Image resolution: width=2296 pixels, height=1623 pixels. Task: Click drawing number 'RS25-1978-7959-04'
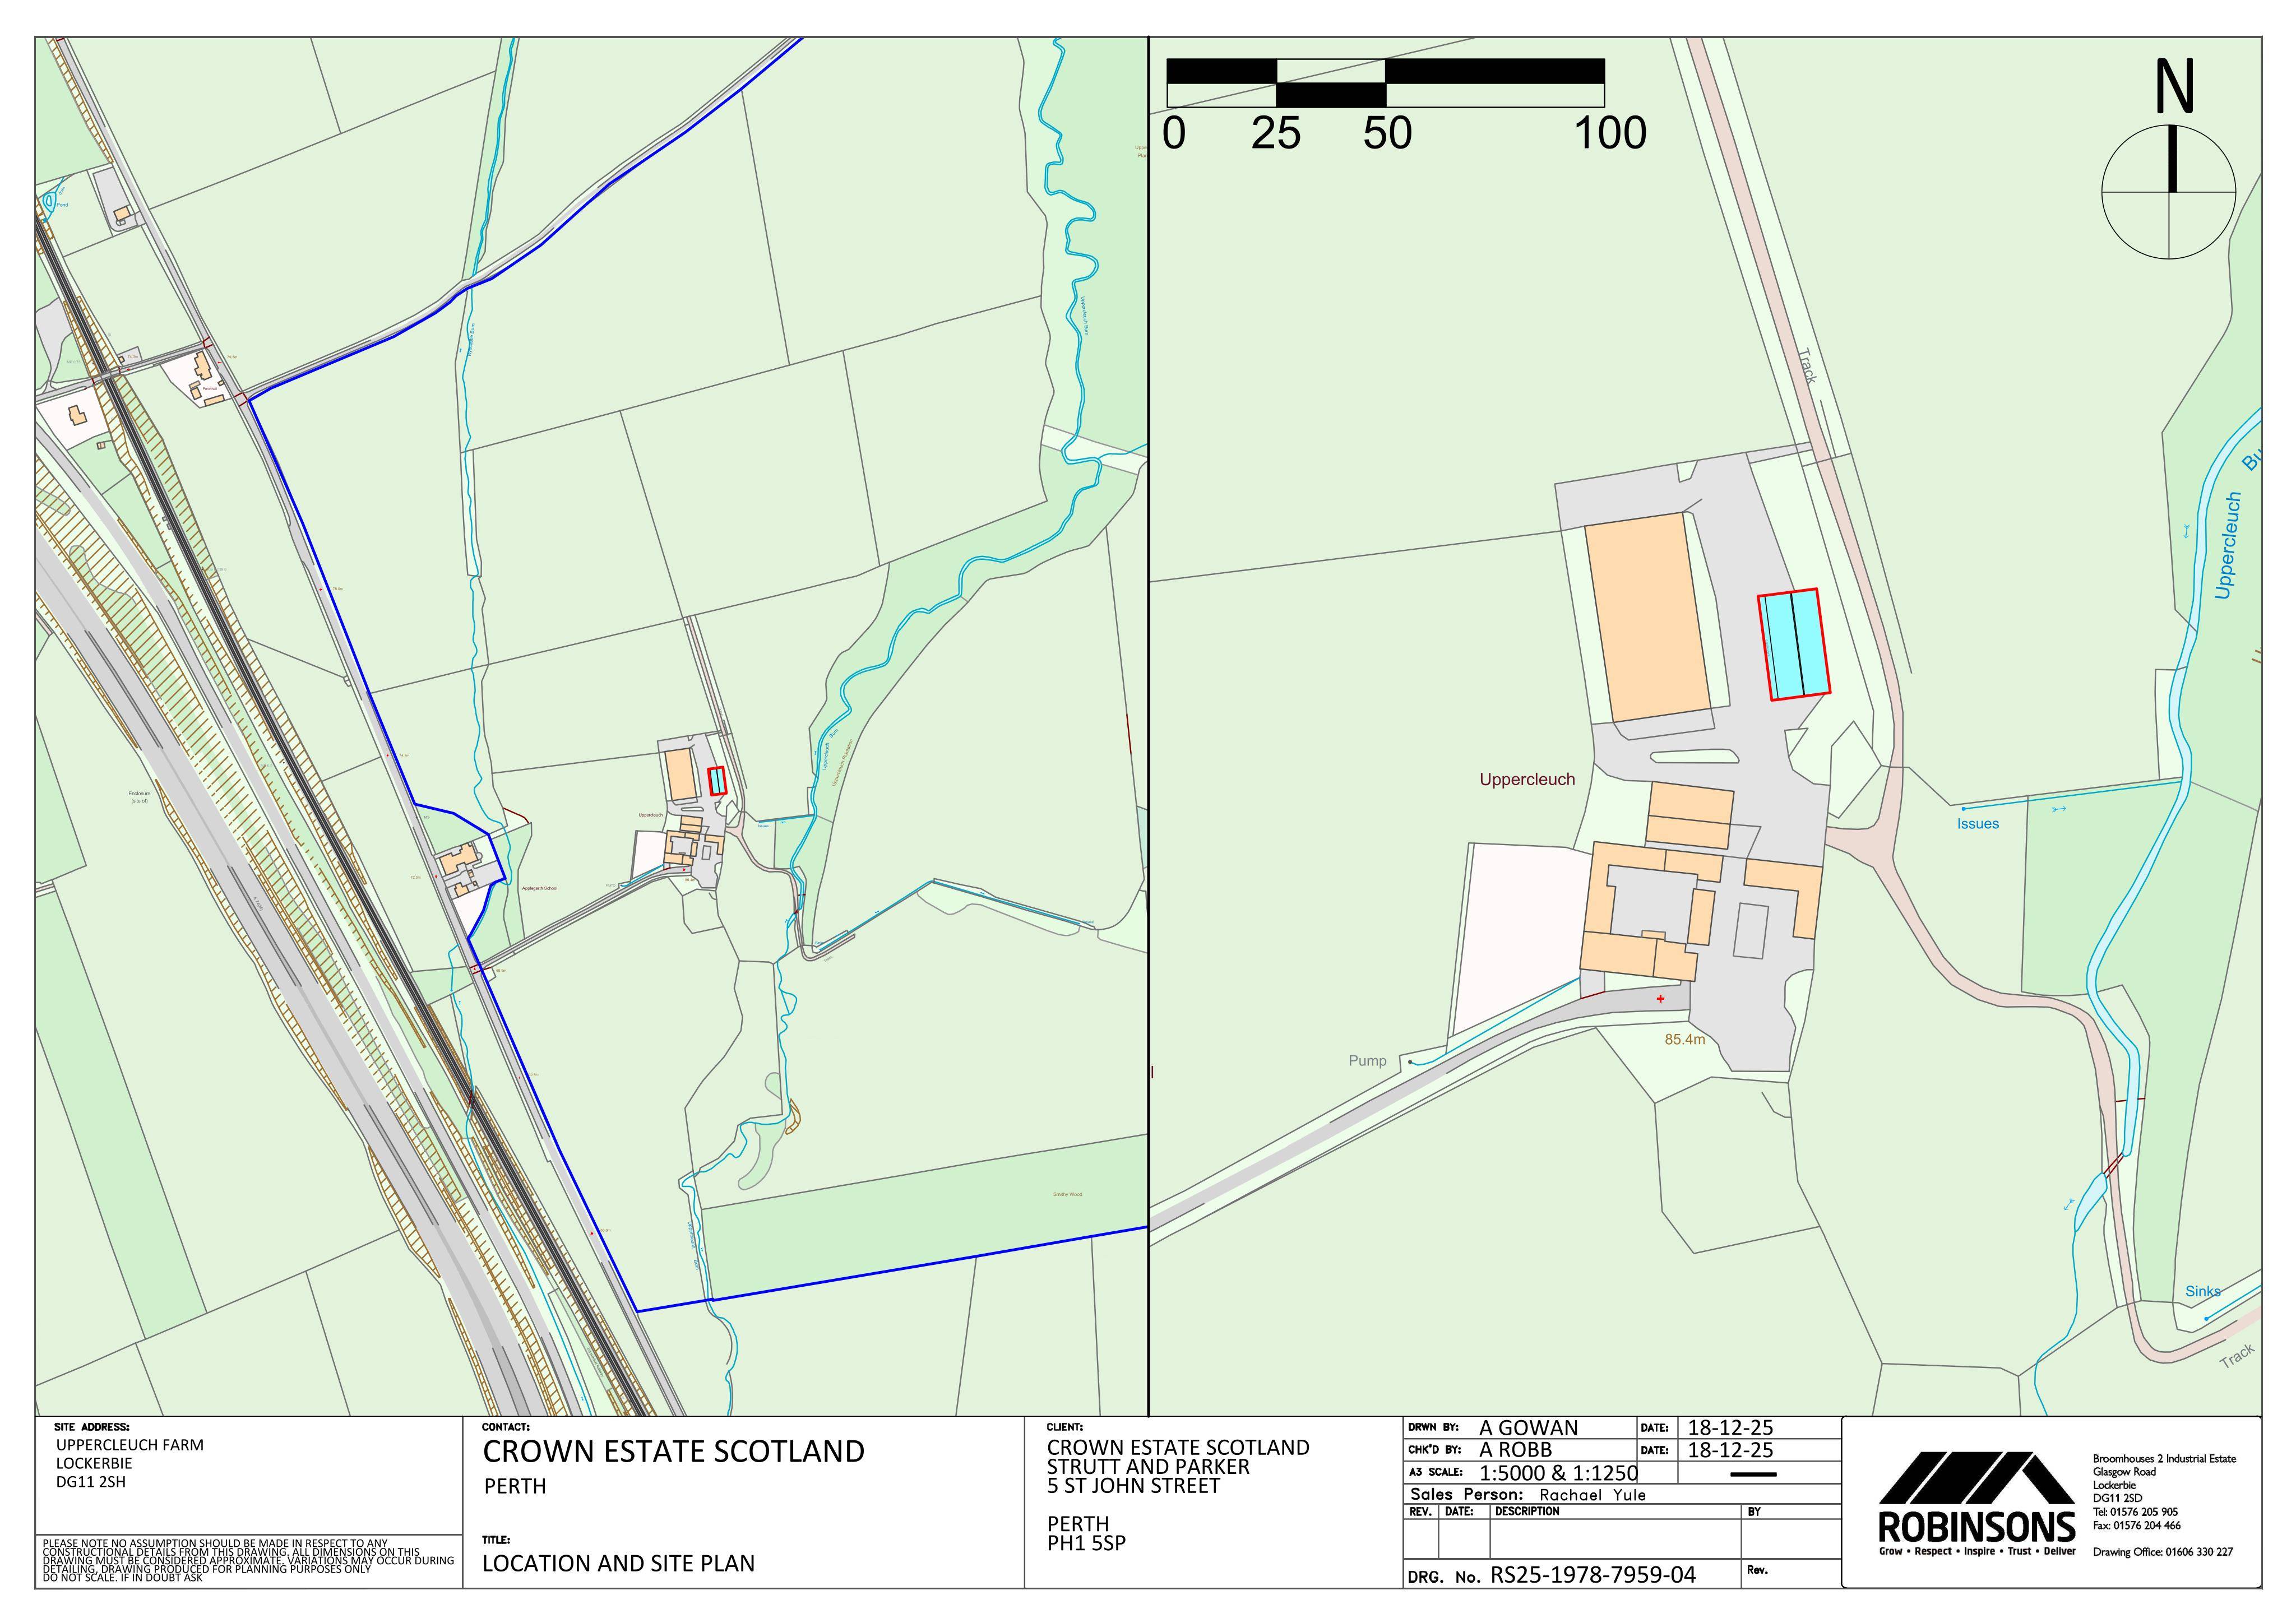coord(1594,1575)
